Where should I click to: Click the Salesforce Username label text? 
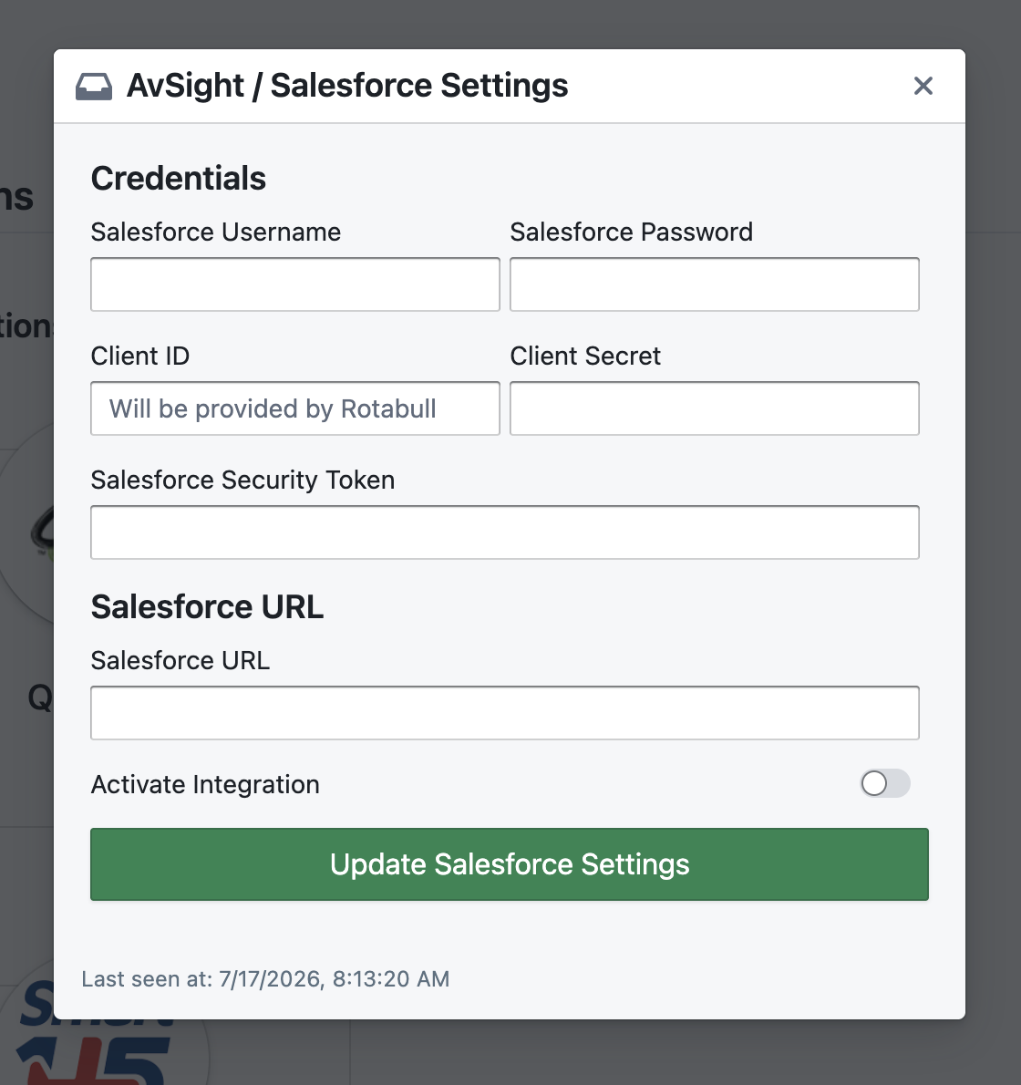(x=216, y=232)
